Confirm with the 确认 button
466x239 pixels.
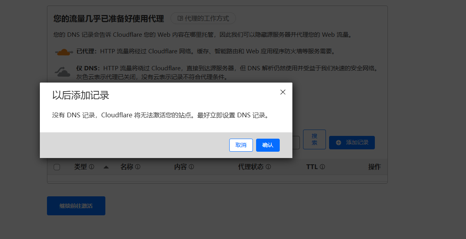(x=268, y=145)
